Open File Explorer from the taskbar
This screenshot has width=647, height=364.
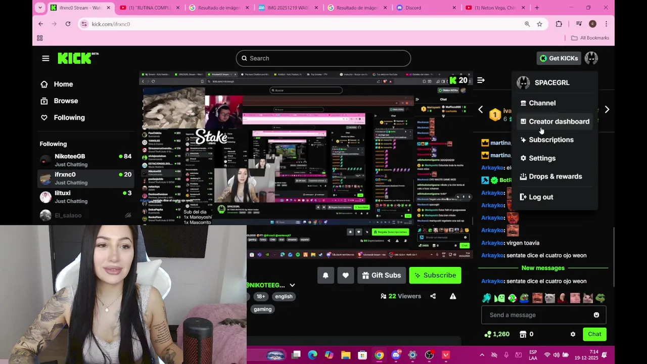[x=346, y=355]
